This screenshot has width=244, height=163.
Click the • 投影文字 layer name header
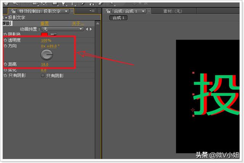(15, 18)
